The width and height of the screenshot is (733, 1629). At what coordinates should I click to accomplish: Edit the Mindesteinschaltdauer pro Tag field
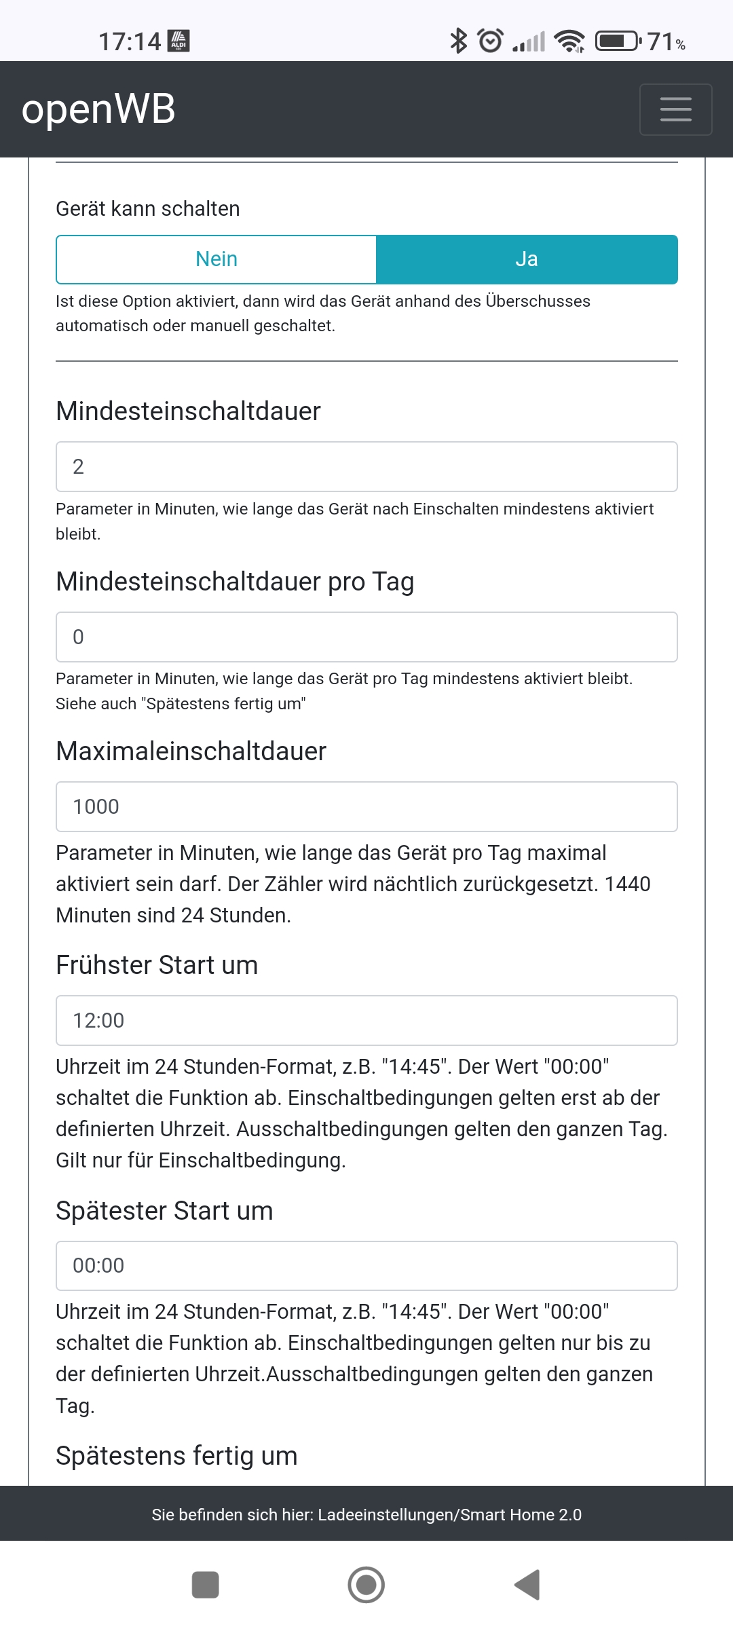(366, 637)
